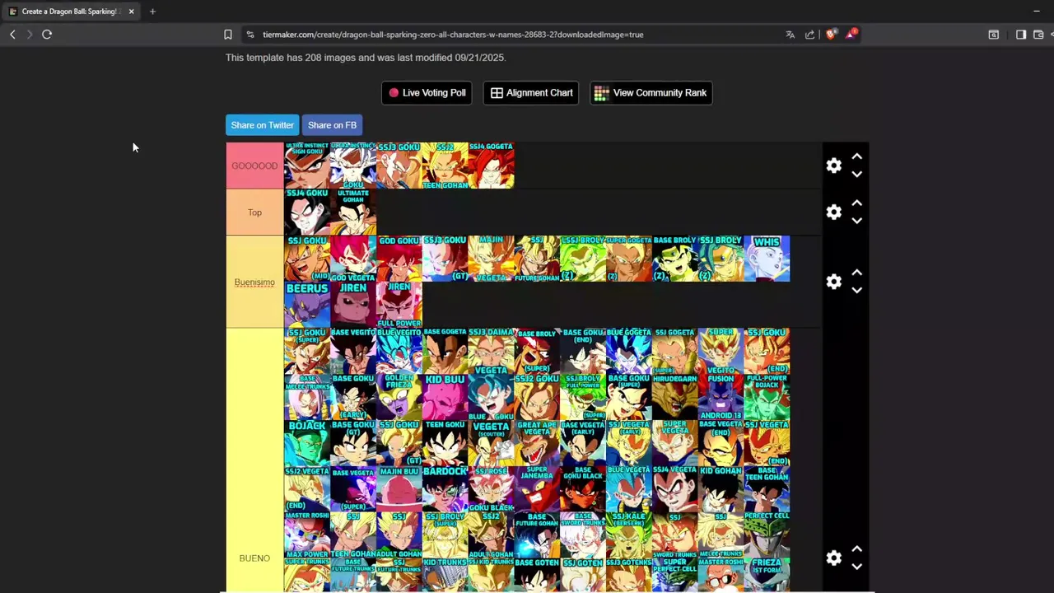Open settings gear for the BUENO tier

point(834,558)
